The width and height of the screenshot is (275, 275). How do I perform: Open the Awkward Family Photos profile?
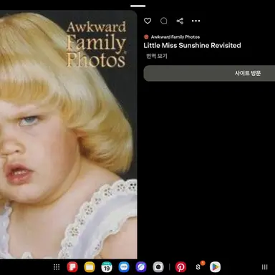tap(172, 37)
